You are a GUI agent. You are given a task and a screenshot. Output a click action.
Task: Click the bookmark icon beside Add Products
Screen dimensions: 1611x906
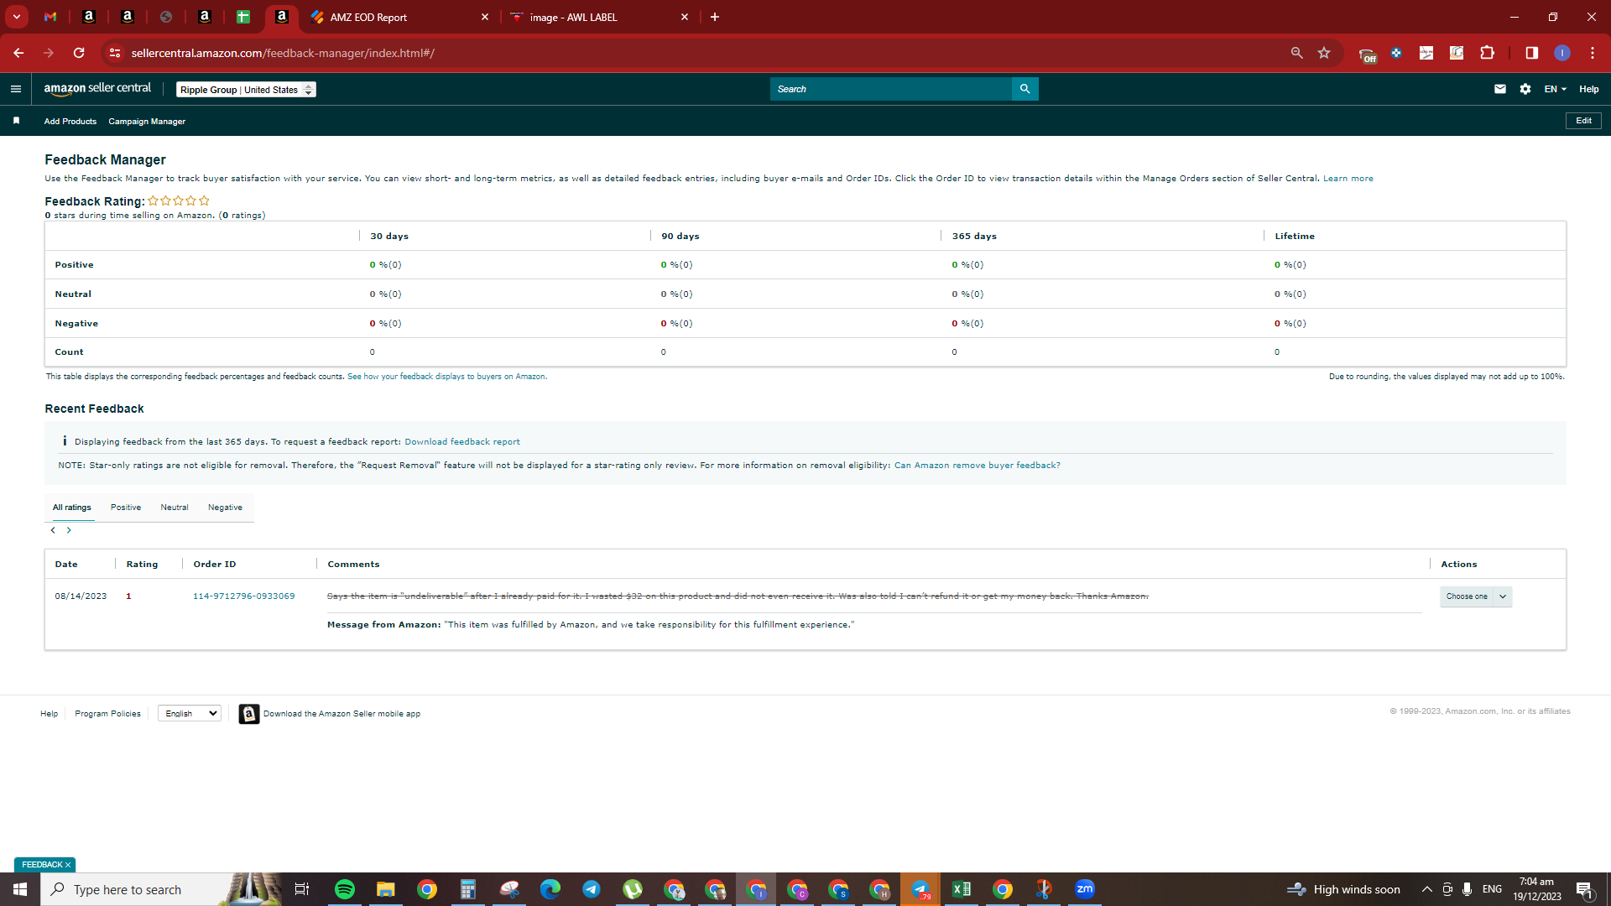16,121
